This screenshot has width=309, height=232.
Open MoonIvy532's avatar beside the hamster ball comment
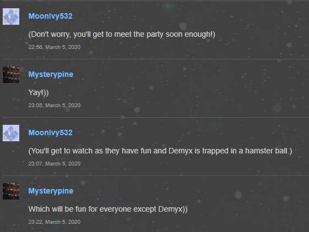[x=11, y=133]
